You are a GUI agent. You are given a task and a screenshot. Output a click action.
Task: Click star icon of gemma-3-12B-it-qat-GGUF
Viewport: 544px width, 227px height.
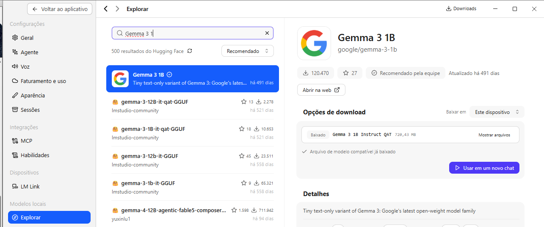click(243, 102)
